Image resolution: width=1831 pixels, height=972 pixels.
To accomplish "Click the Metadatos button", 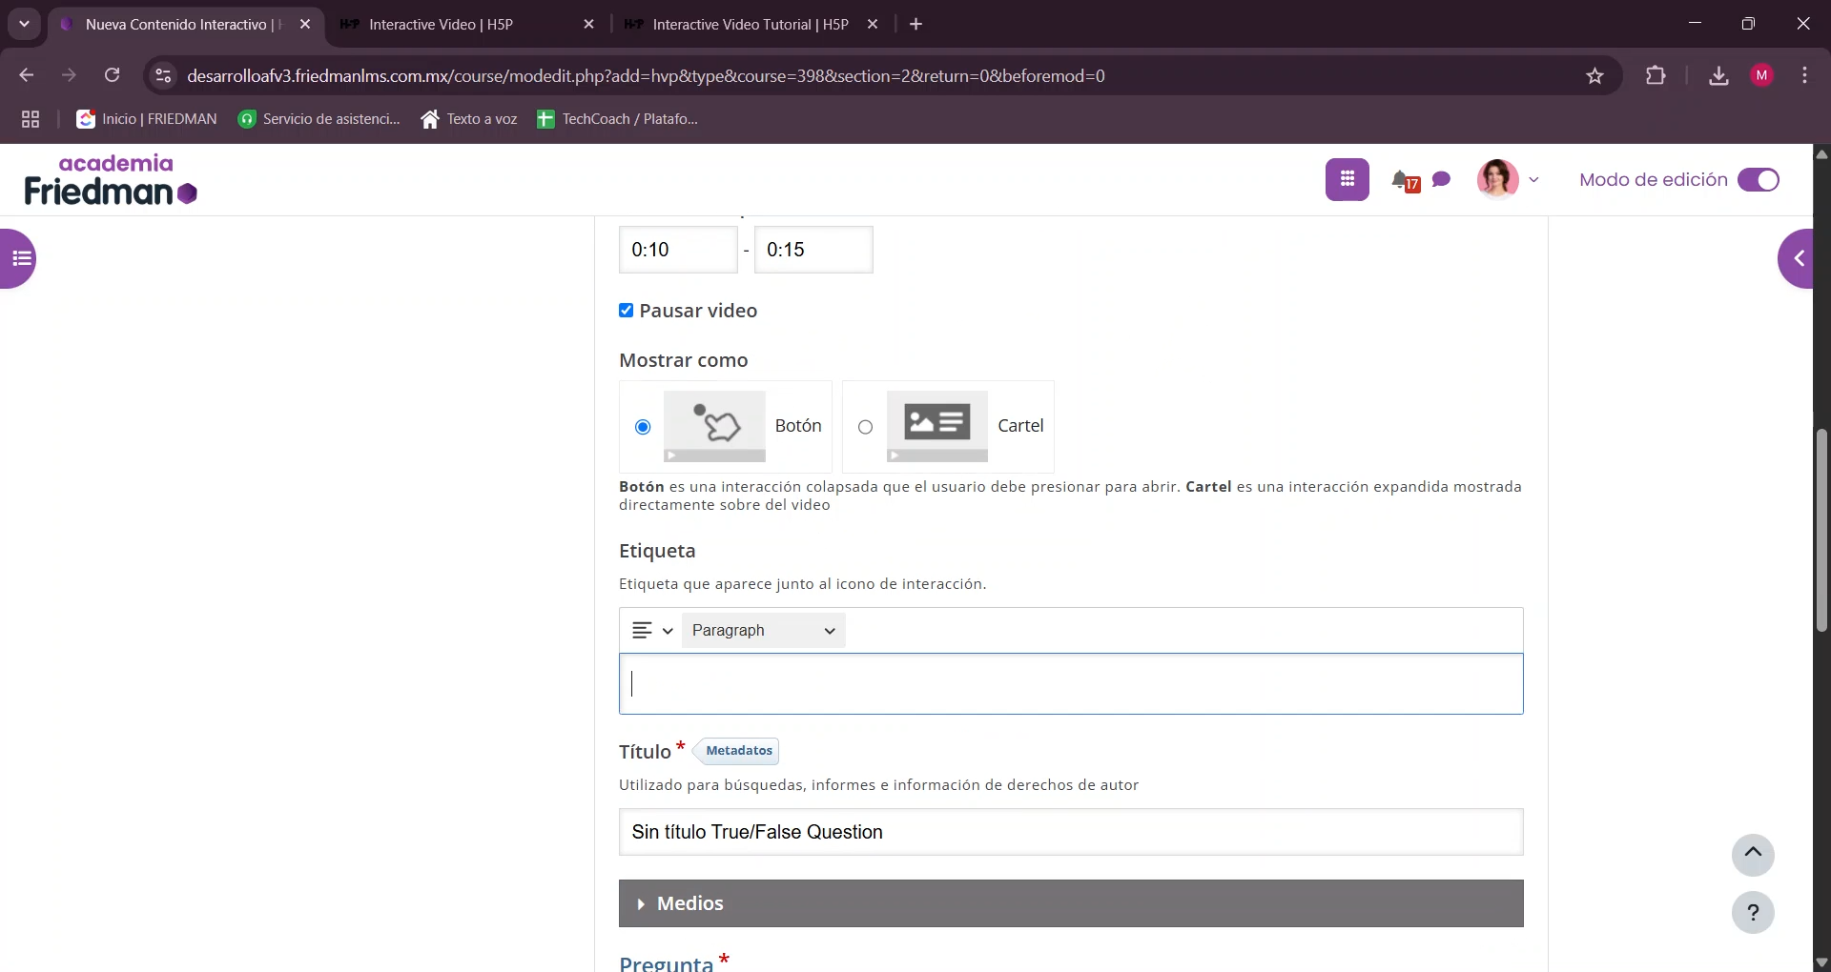I will pos(738,751).
